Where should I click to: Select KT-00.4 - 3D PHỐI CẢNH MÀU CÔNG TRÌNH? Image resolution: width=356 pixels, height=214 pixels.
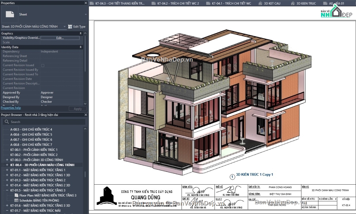(x=42, y=165)
